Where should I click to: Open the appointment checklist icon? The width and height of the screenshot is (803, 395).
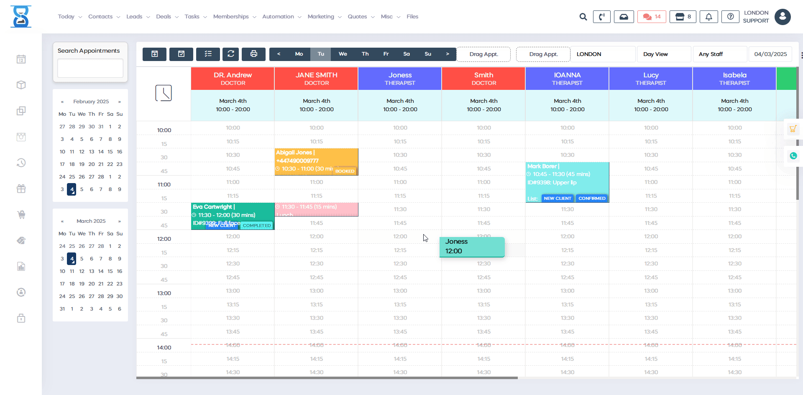(x=208, y=54)
